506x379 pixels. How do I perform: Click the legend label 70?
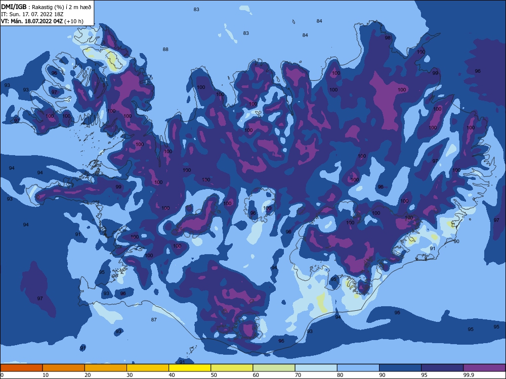pos(298,375)
